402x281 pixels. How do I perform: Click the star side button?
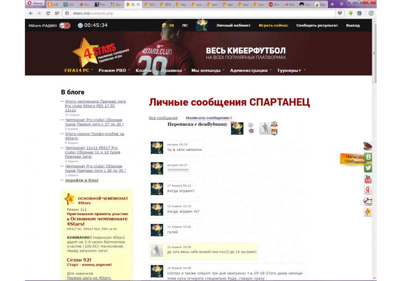coord(368,212)
